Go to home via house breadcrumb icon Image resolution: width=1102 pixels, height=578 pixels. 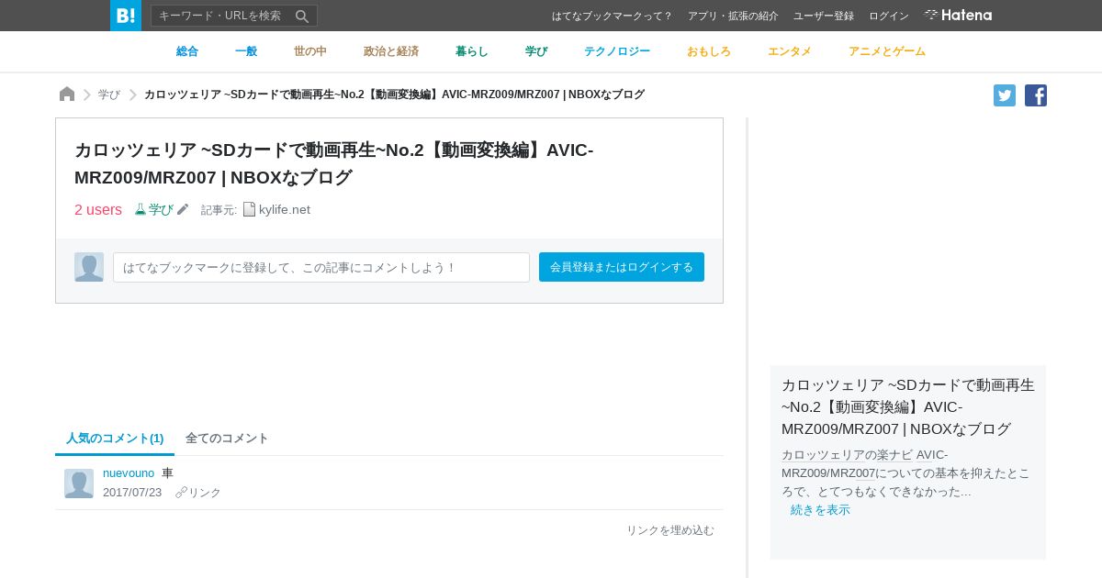click(67, 94)
